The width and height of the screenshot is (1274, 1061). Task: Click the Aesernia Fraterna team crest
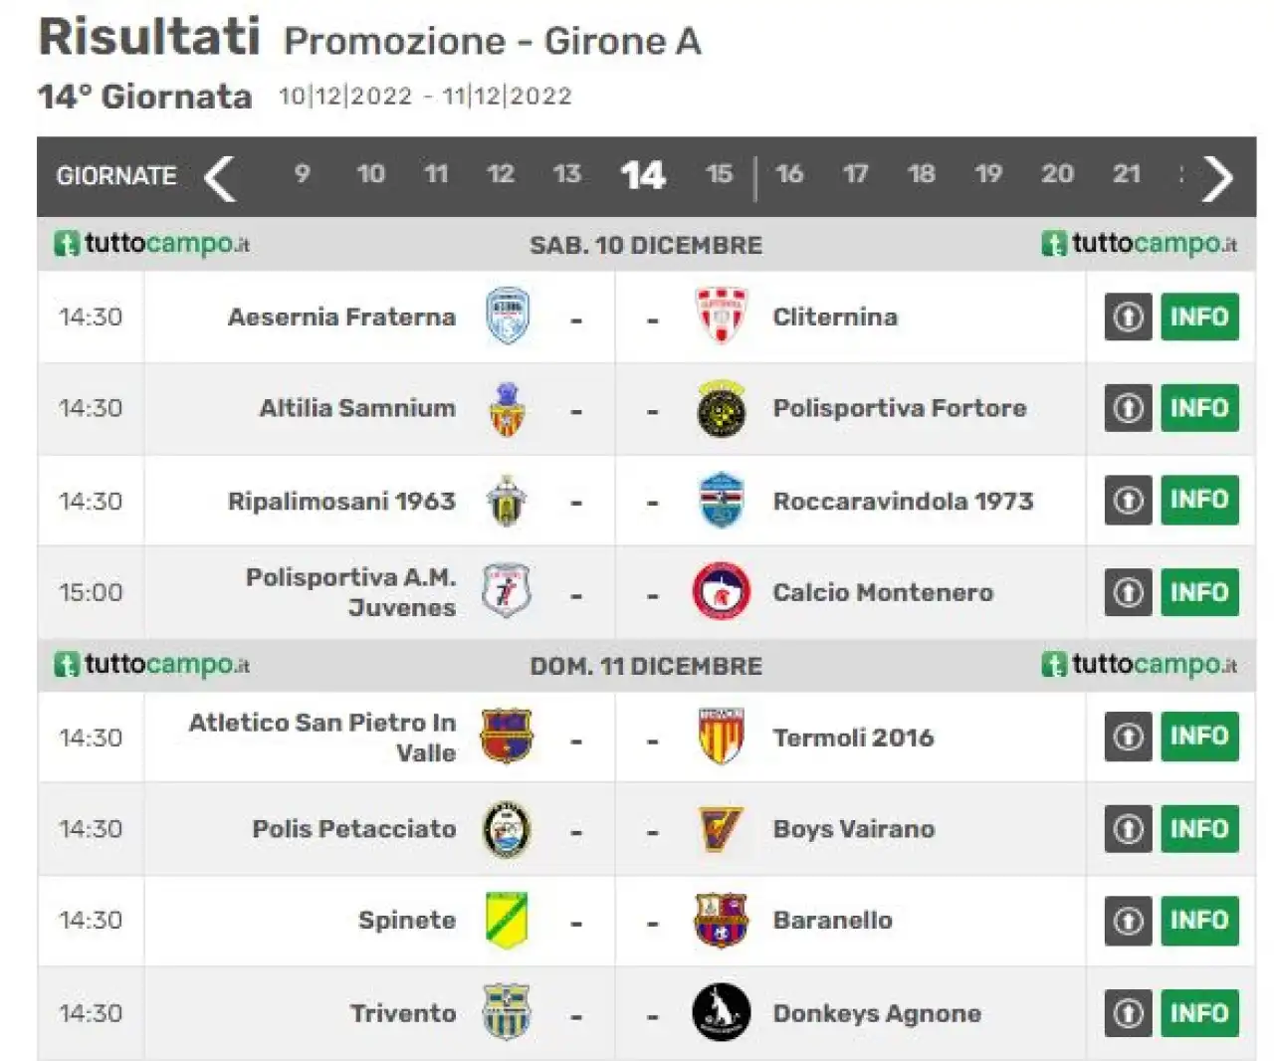click(x=507, y=317)
